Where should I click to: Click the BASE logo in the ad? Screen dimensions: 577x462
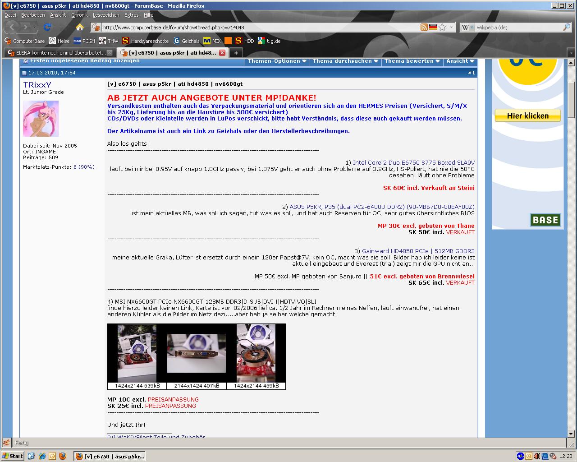tap(545, 220)
